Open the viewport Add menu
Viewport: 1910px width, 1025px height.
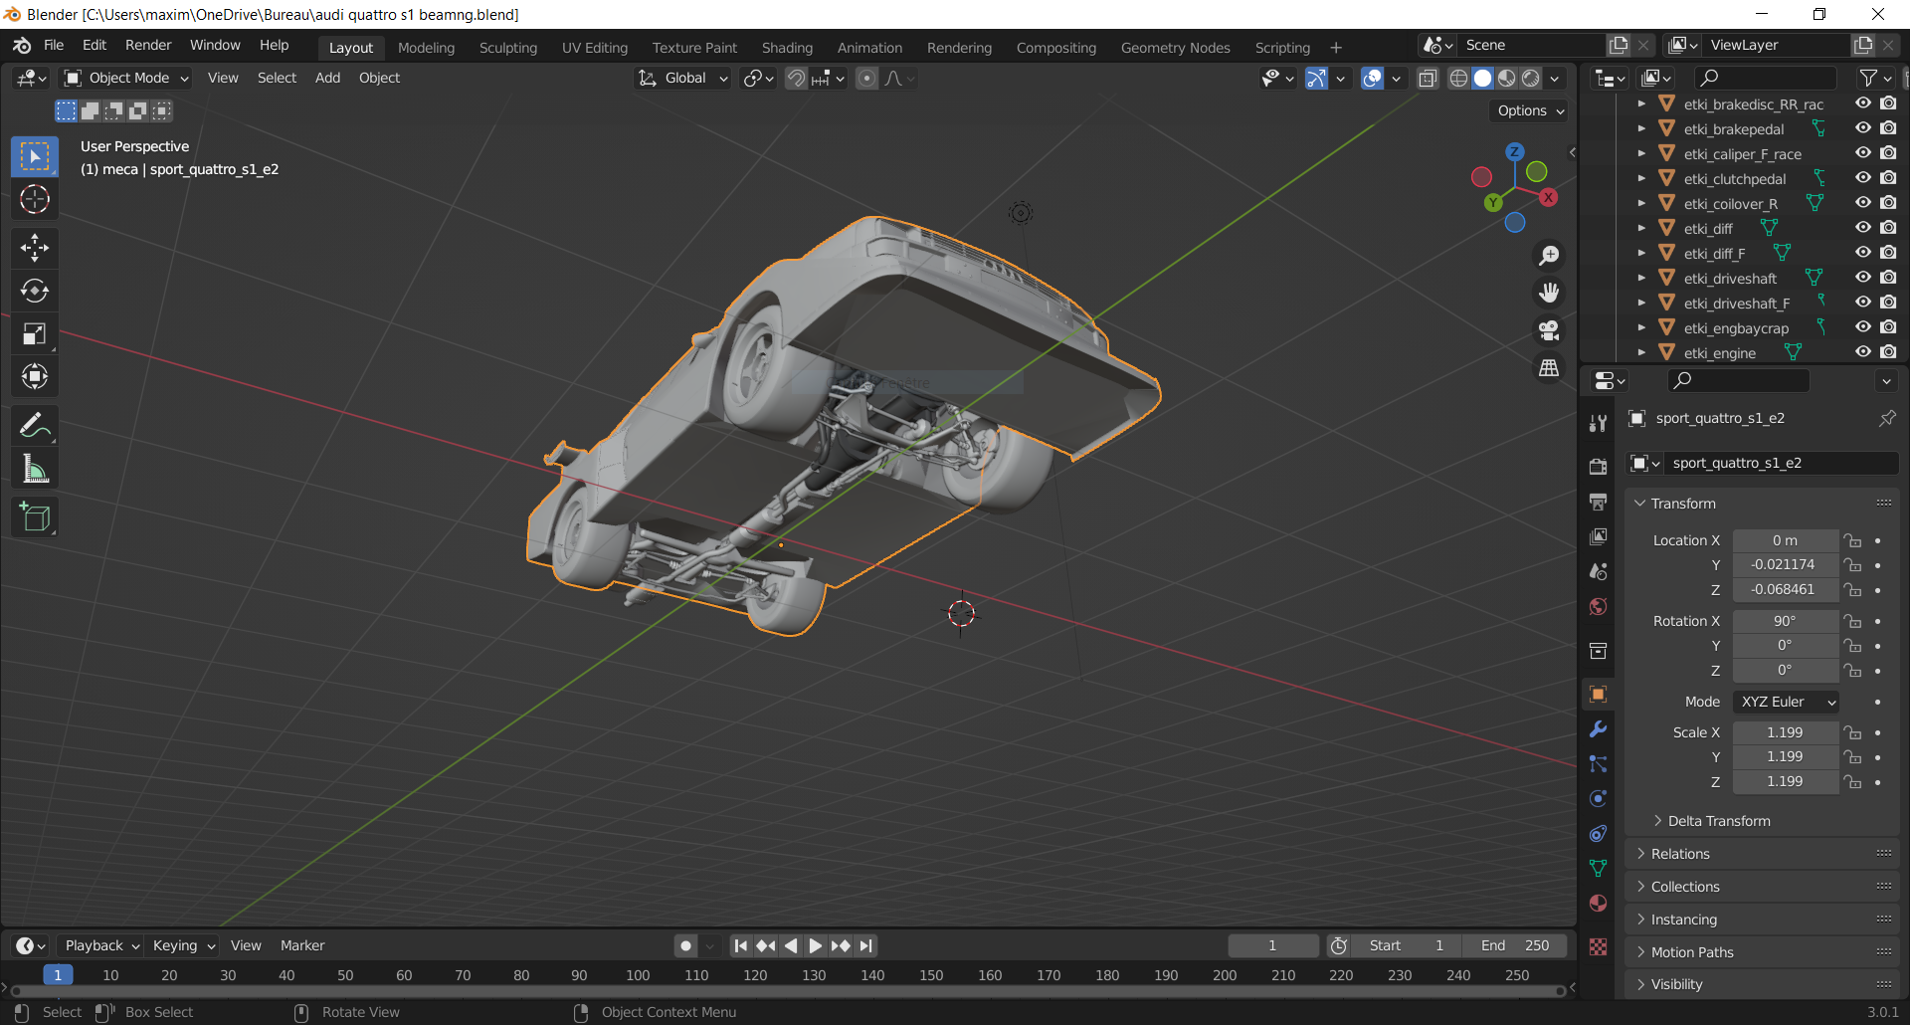(327, 78)
